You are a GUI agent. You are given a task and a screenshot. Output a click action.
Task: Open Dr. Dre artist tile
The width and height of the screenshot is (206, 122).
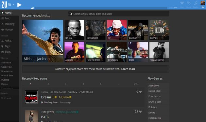coord(74,30)
